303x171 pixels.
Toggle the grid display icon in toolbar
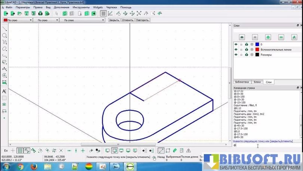pyautogui.click(x=104, y=13)
